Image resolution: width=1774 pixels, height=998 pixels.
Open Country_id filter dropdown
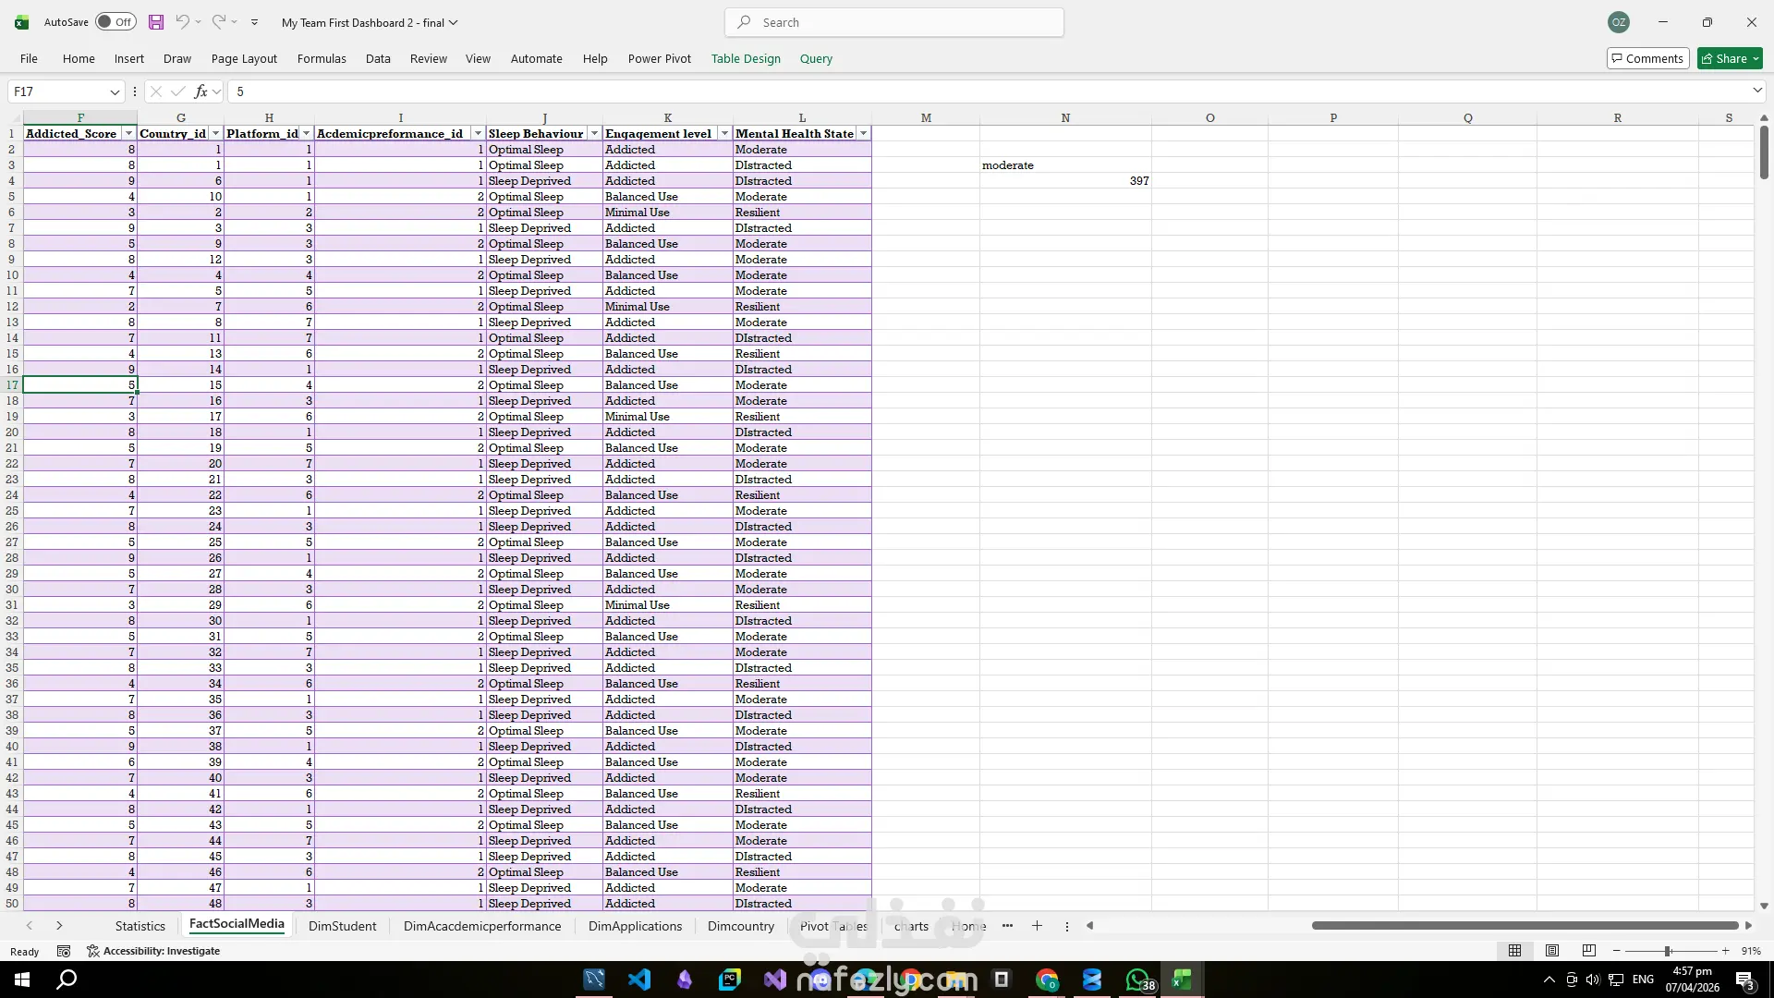[x=215, y=133]
